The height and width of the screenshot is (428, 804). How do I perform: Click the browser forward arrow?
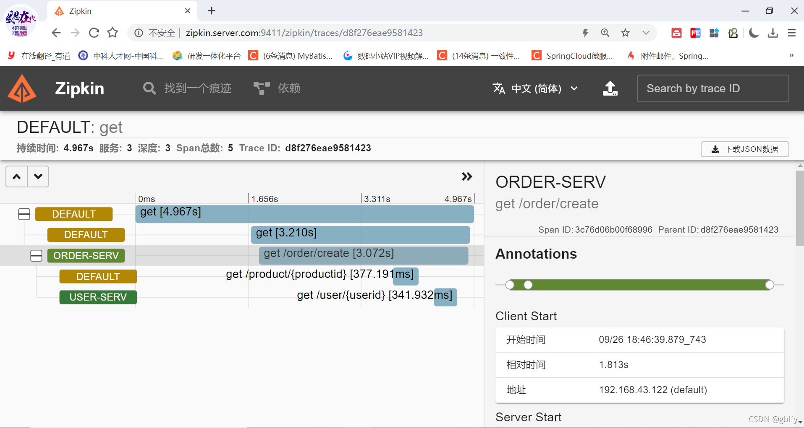(75, 33)
